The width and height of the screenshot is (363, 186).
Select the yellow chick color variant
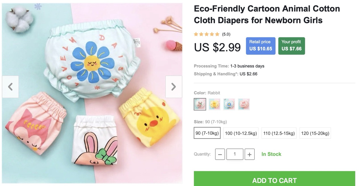point(214,104)
